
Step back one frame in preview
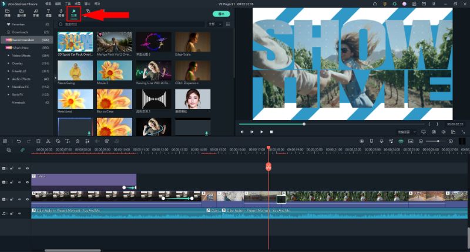point(242,132)
